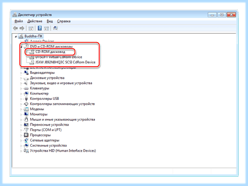The height and width of the screenshot is (186, 248).
Task: Open the Help question mark toolbar icon
Action: [x=40, y=29]
